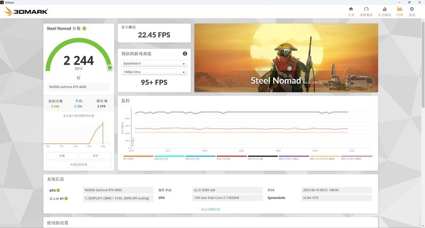This screenshot has width=425, height=228.
Task: Click the green check next to 显示屏 #1
Action: [66, 198]
